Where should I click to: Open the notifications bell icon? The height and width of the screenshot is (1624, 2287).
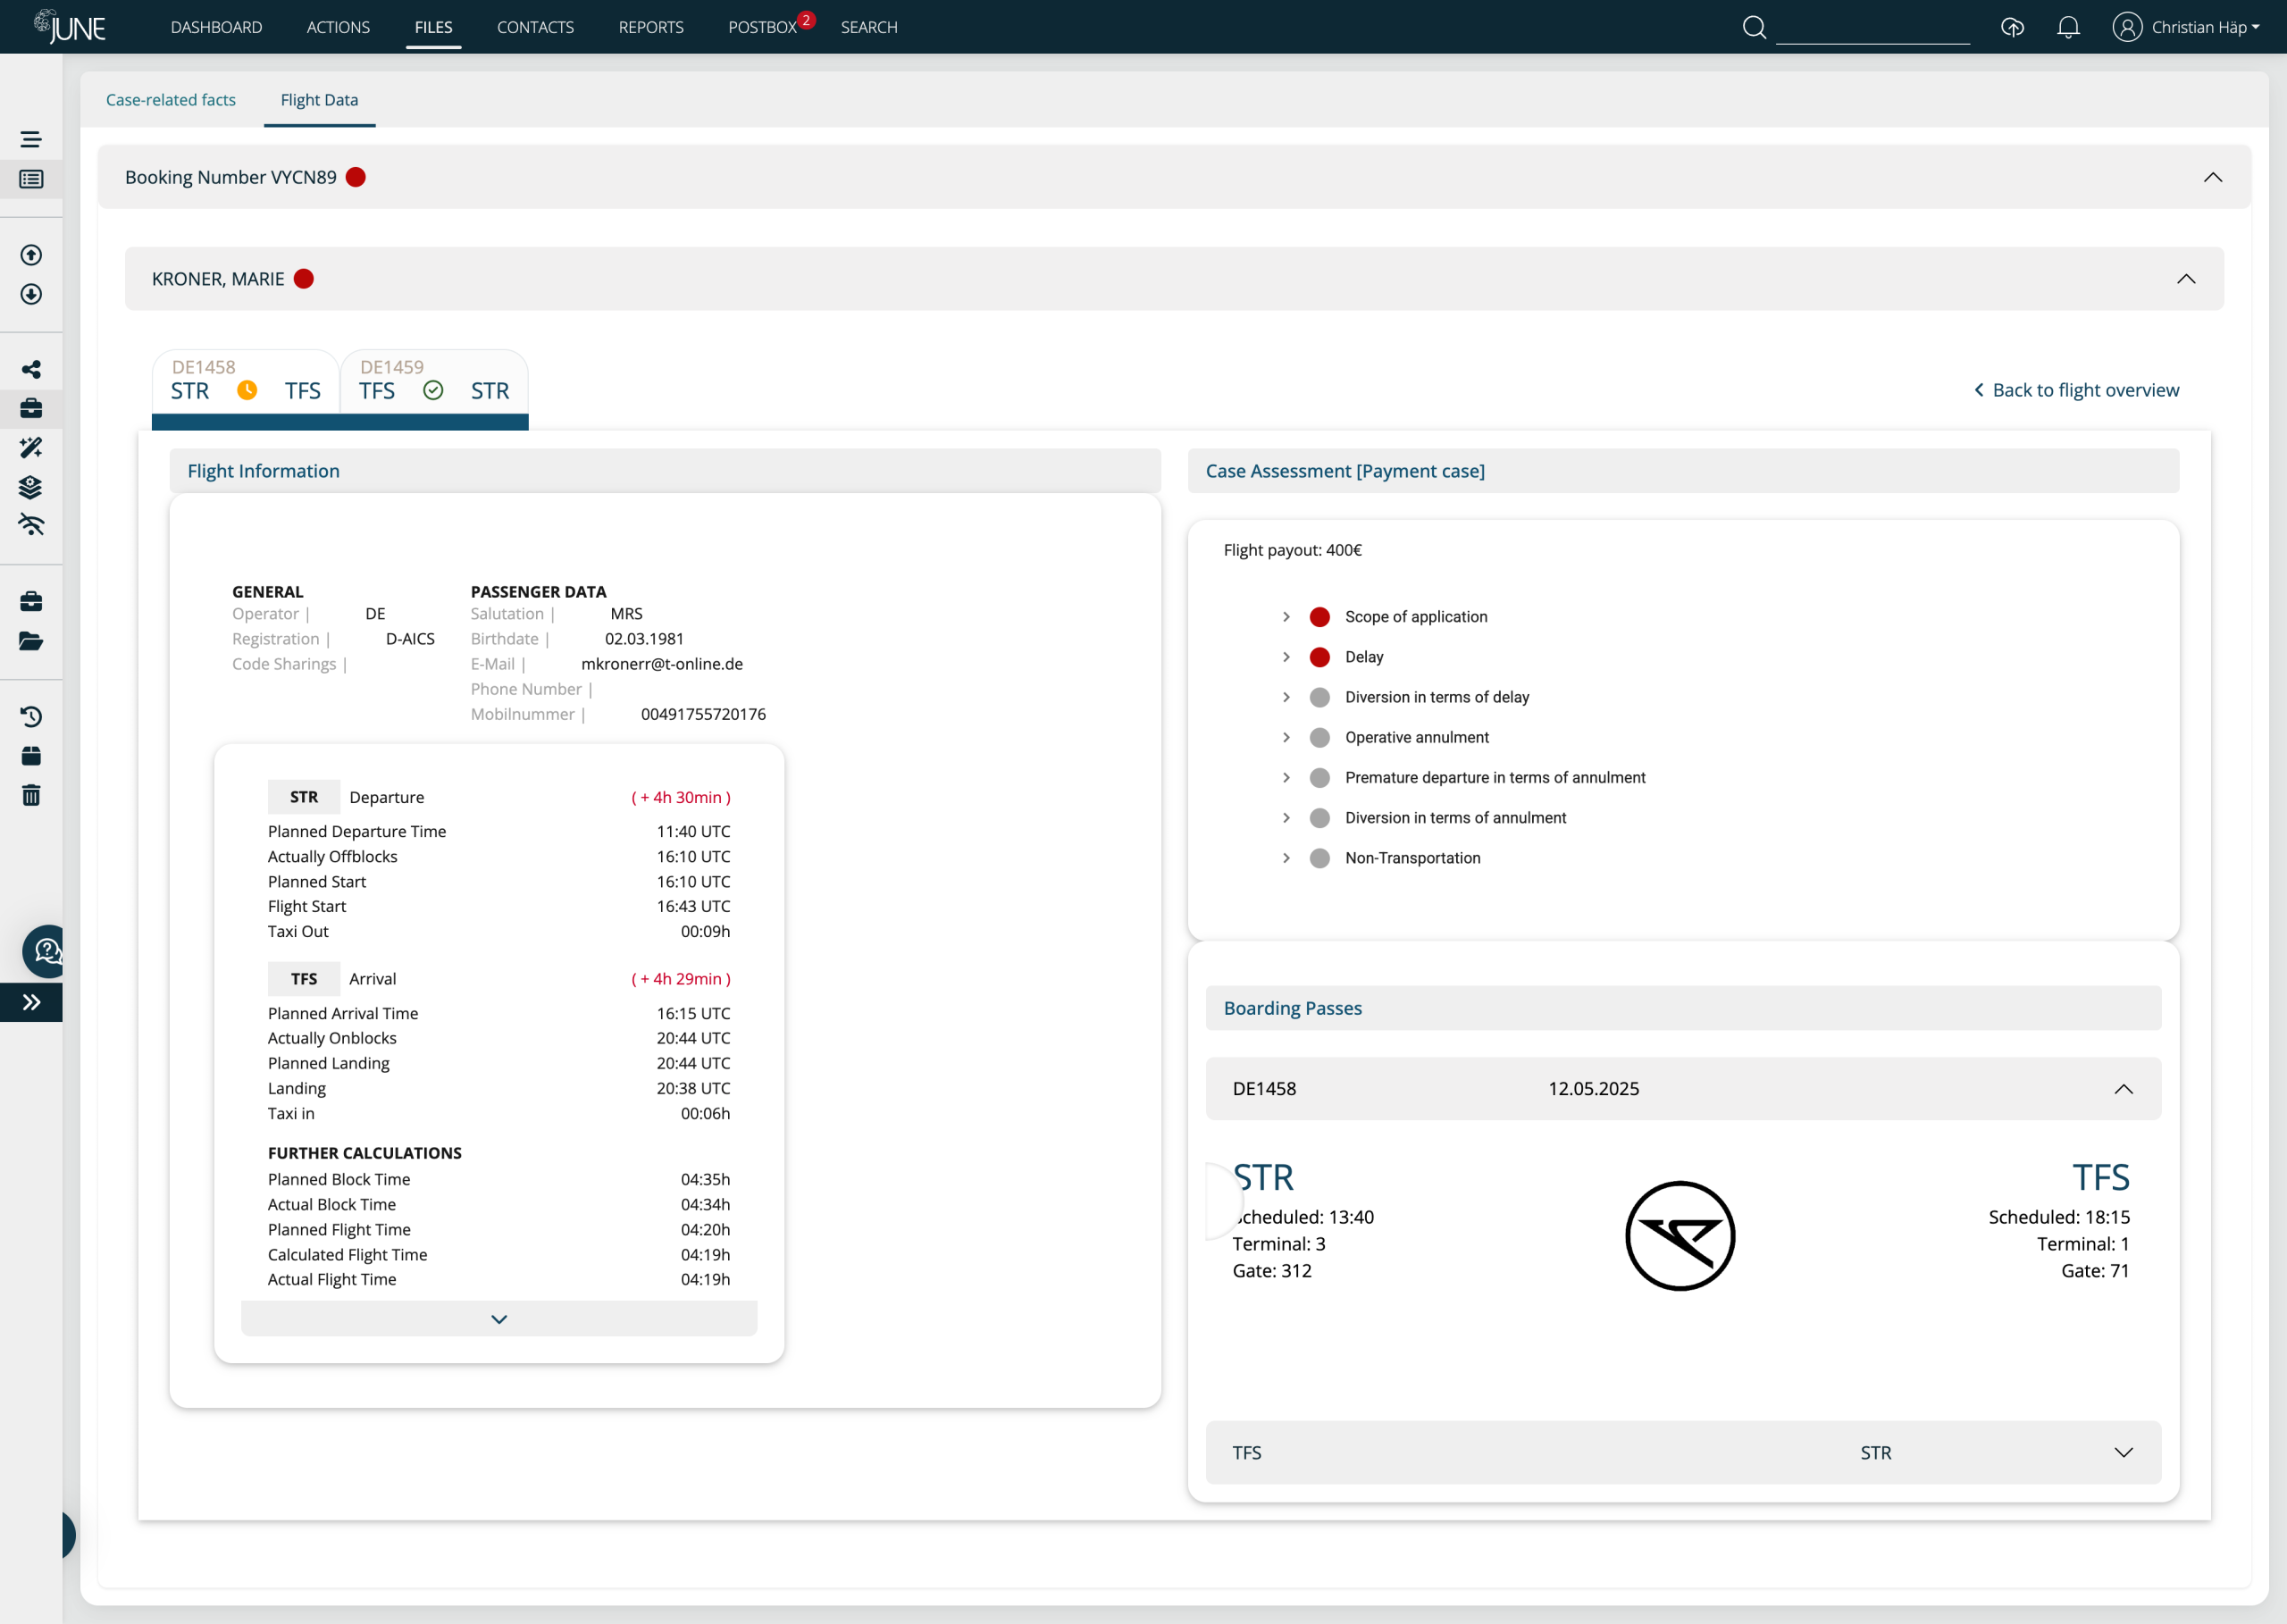tap(2068, 27)
